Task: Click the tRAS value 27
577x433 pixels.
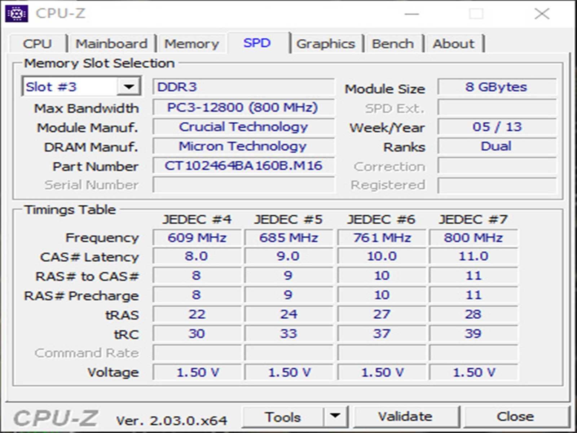Action: tap(382, 314)
